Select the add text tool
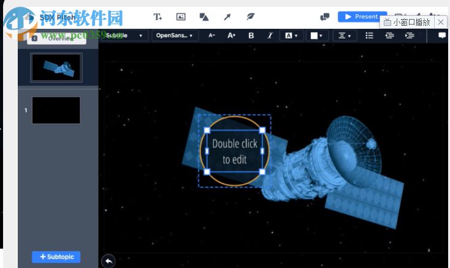 pos(158,17)
